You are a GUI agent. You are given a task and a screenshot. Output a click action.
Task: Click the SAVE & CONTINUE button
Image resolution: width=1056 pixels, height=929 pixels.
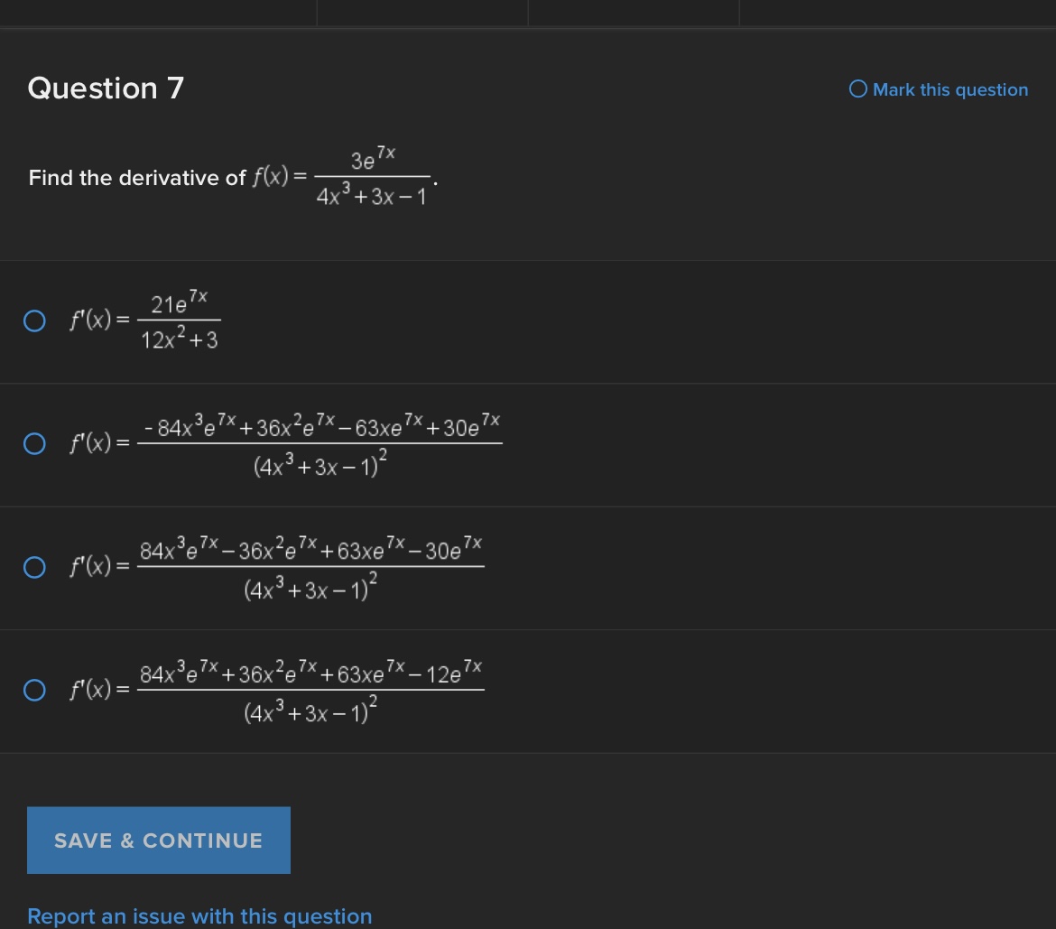[x=158, y=840]
